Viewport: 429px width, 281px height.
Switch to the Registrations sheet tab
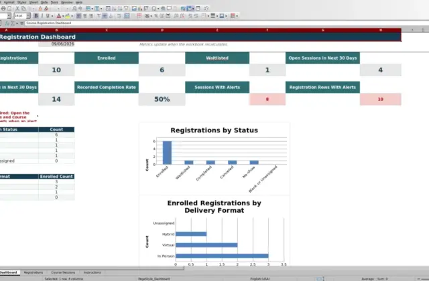point(34,272)
